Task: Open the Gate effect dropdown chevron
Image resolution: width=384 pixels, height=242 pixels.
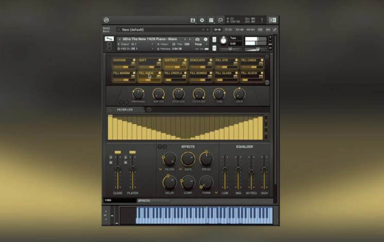Action: point(180,169)
